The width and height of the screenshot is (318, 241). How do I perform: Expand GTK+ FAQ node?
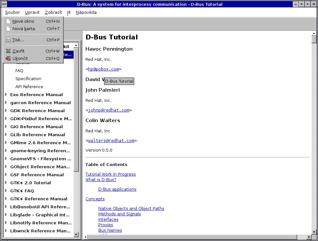(6, 191)
